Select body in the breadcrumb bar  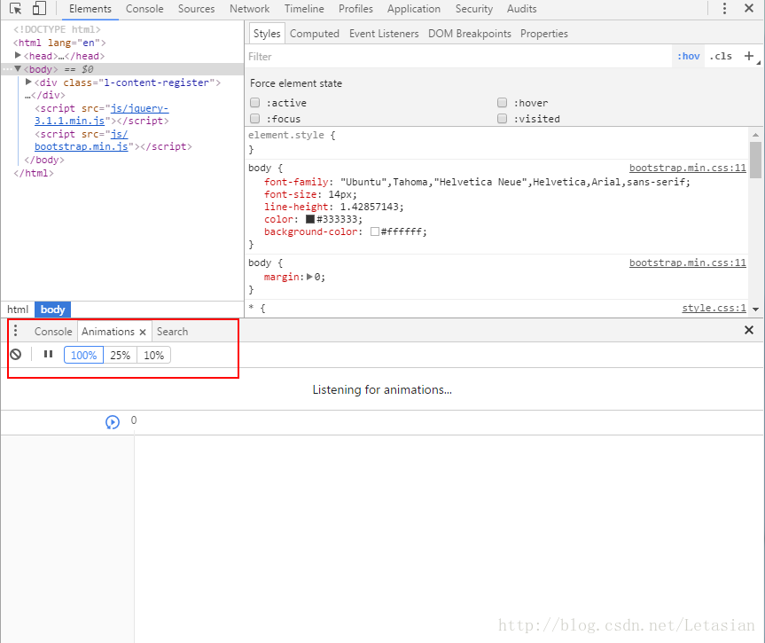52,310
